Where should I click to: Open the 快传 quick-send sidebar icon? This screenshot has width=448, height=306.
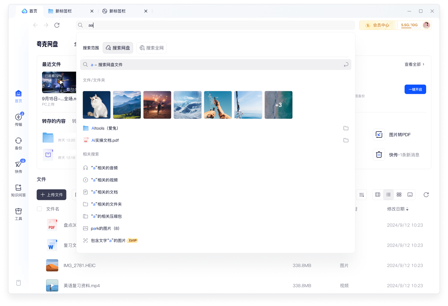click(19, 167)
